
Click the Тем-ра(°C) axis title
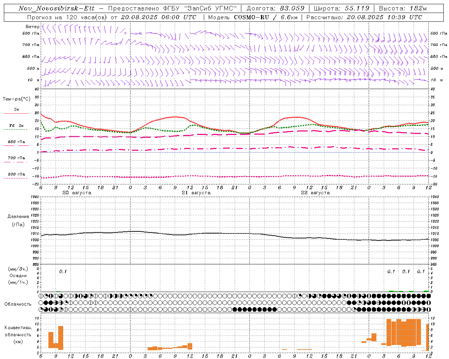(16, 99)
